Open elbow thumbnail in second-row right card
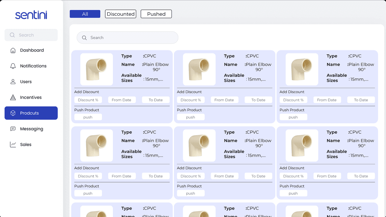 click(302, 146)
